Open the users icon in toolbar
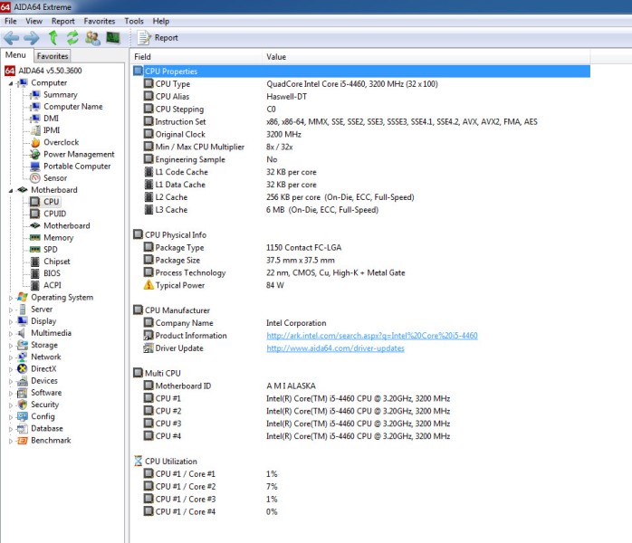This screenshot has height=543, width=632. [92, 38]
